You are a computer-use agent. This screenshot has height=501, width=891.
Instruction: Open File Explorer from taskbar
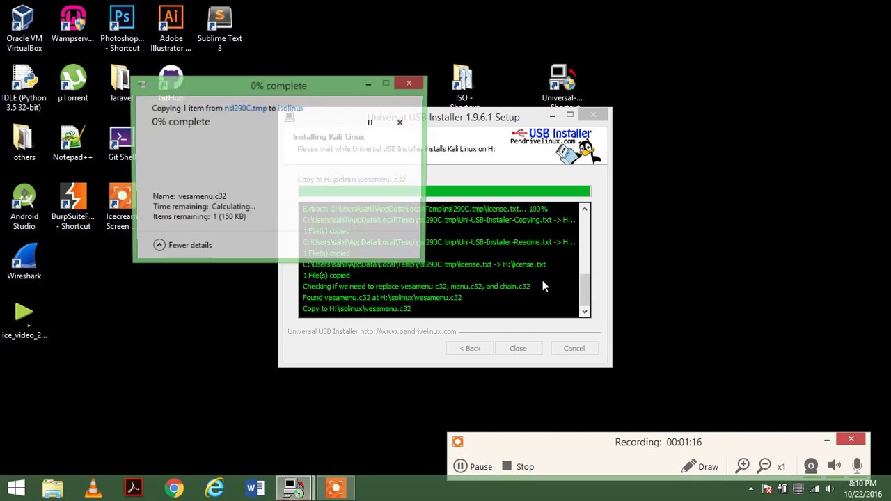pyautogui.click(x=52, y=488)
